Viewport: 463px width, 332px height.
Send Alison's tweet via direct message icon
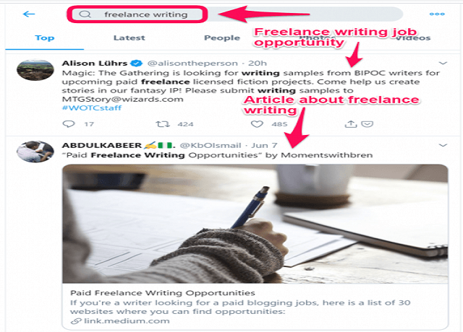(367, 124)
